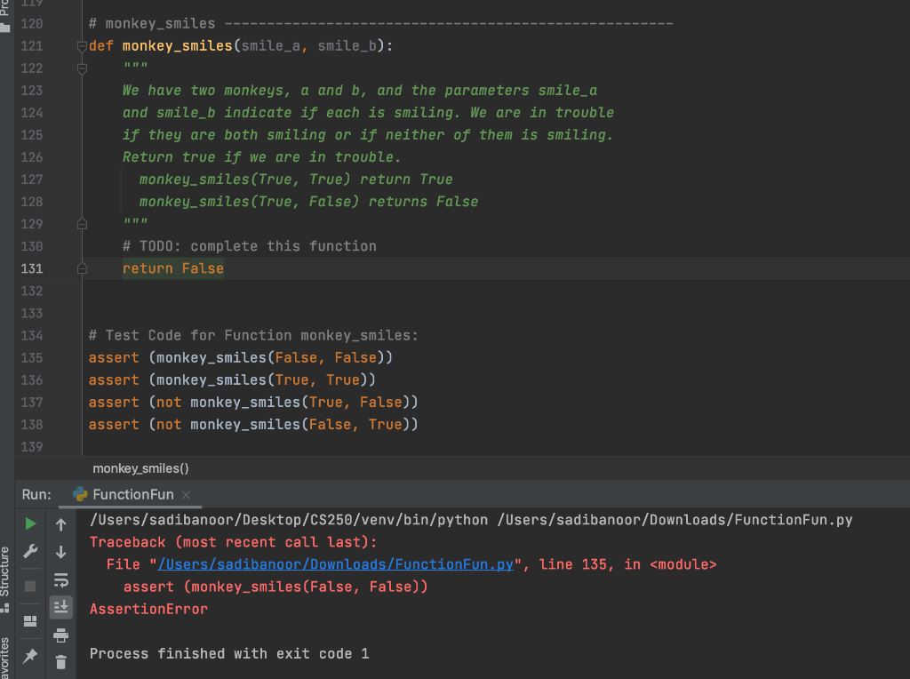Fold the return statement region marker

coord(82,268)
